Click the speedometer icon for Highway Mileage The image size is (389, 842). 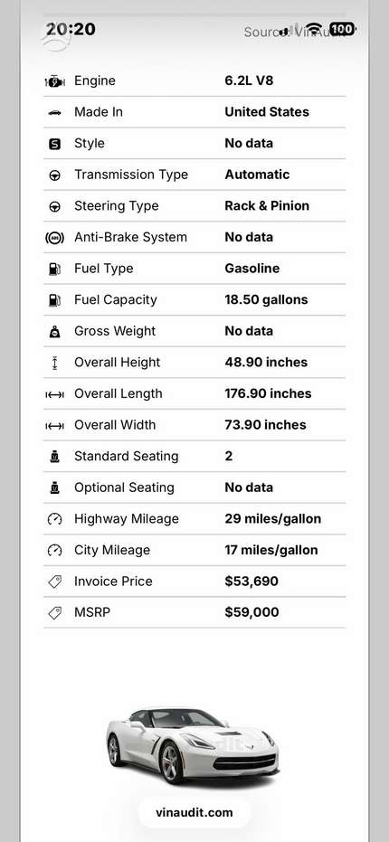(x=55, y=519)
